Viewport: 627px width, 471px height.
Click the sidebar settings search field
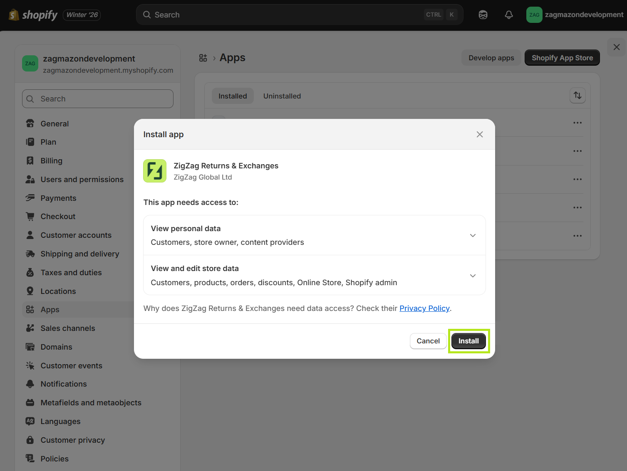coord(97,99)
